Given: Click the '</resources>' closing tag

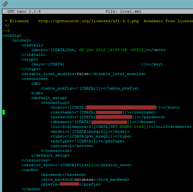Looking at the screenshot, I should click(36, 160).
